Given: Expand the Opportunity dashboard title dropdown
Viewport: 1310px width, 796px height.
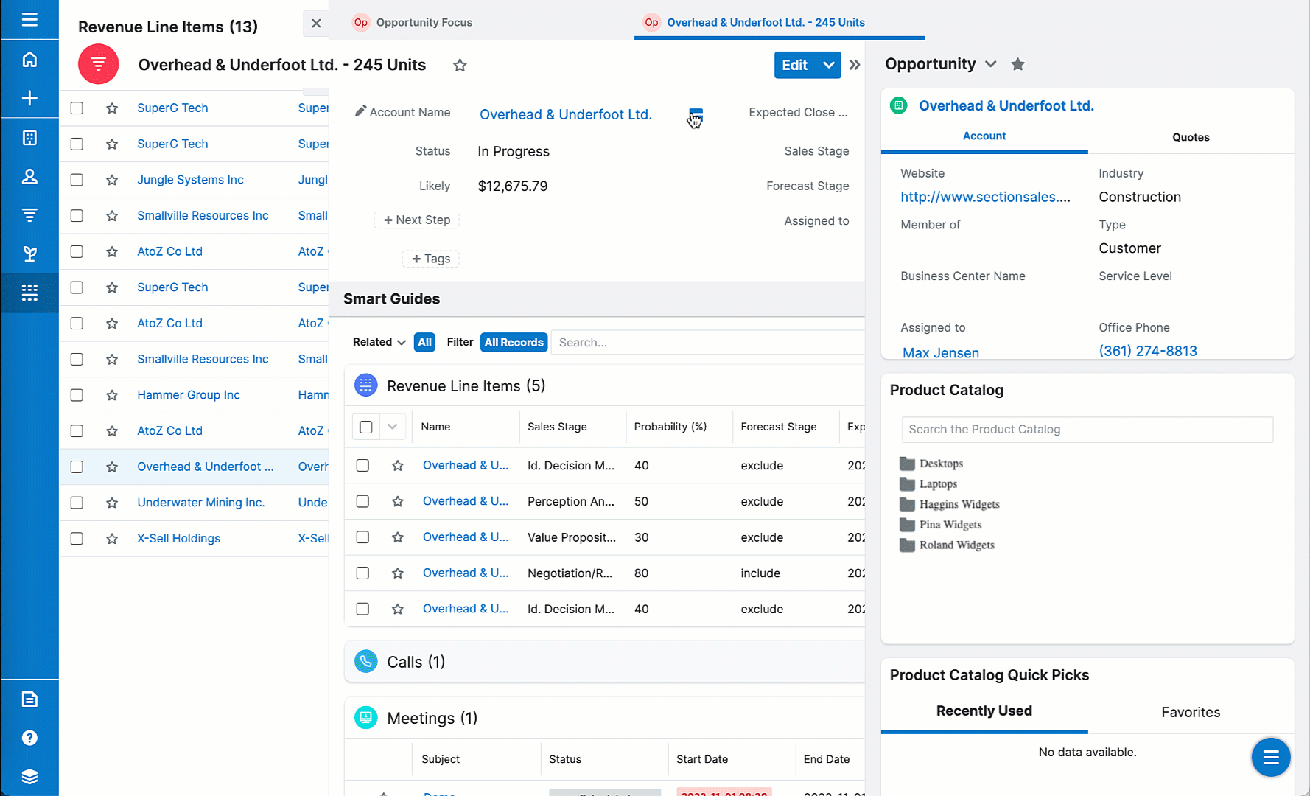Looking at the screenshot, I should pyautogui.click(x=991, y=64).
